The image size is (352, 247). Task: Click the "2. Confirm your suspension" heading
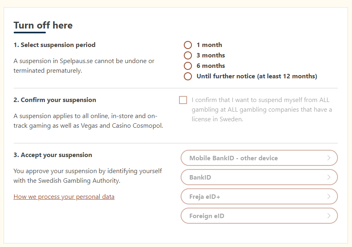[55, 100]
